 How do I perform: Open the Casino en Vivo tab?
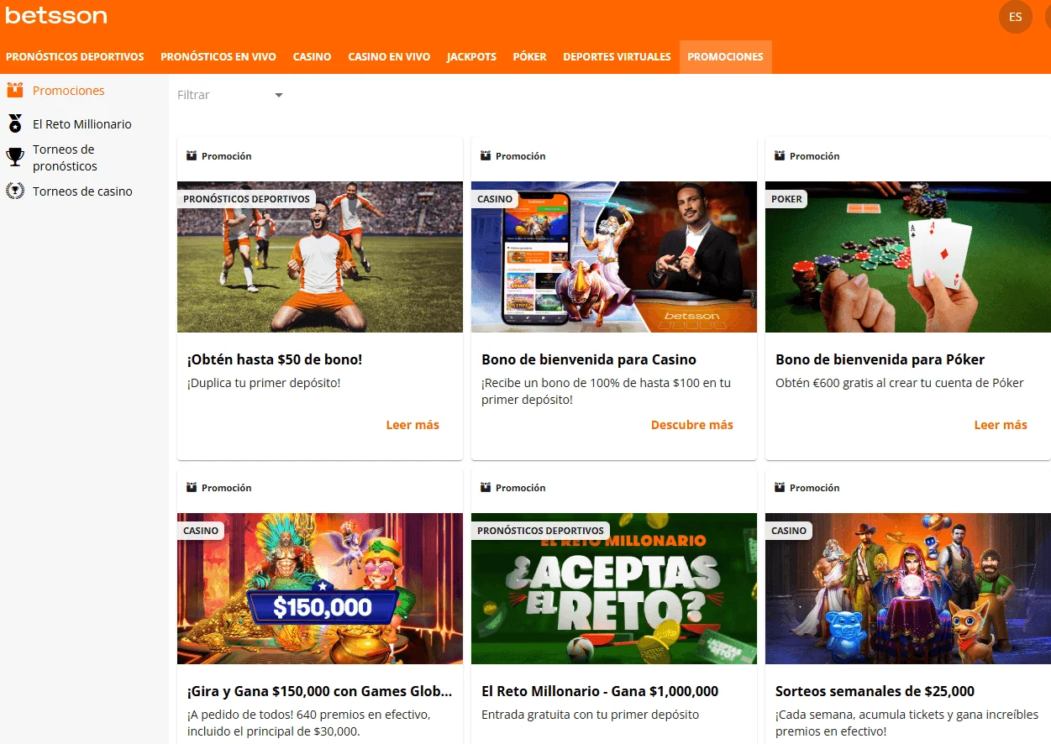coord(389,57)
